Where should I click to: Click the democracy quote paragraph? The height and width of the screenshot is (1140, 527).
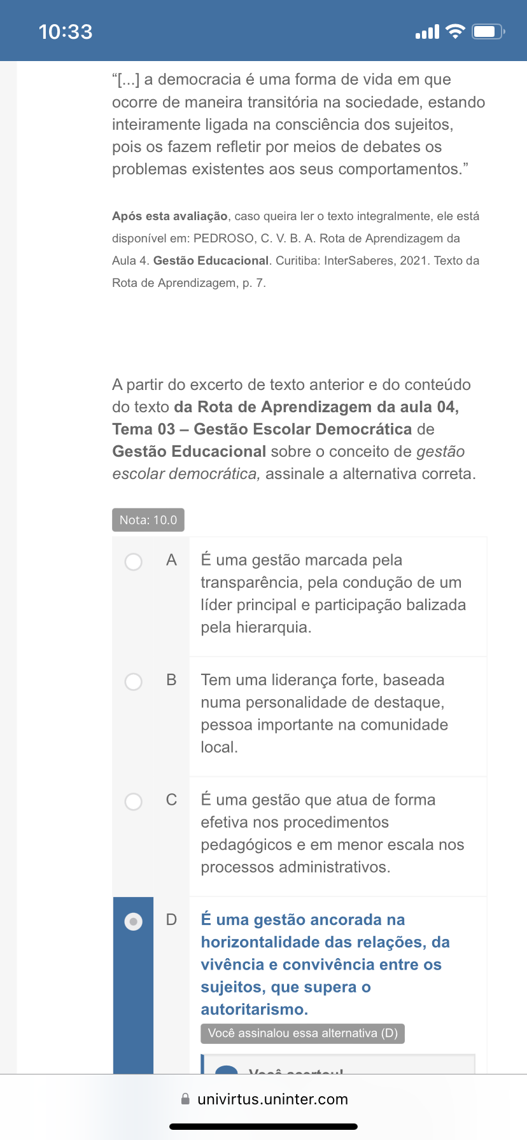(299, 124)
